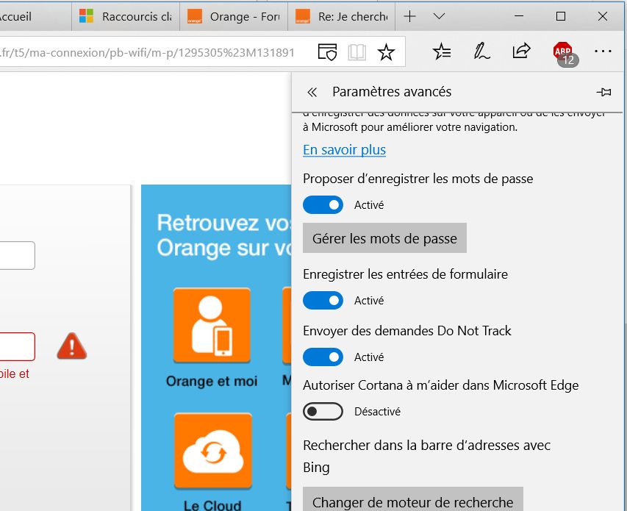Viewport: 627px width, 511px height.
Task: Enable Cortana in Microsoft Edge toggle
Action: click(x=323, y=412)
